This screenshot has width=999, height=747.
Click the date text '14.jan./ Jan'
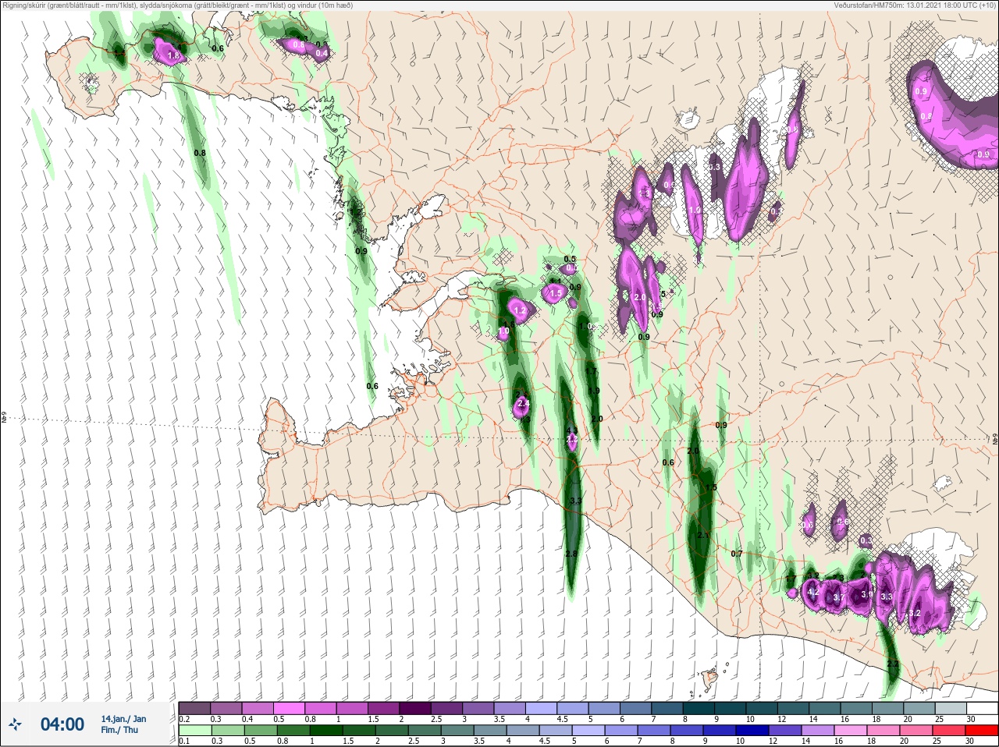click(x=123, y=719)
